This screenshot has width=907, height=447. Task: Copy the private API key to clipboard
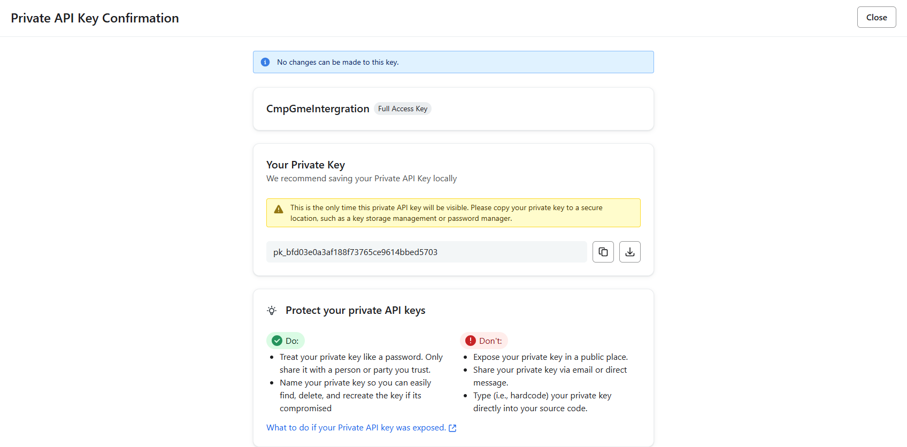click(x=603, y=252)
